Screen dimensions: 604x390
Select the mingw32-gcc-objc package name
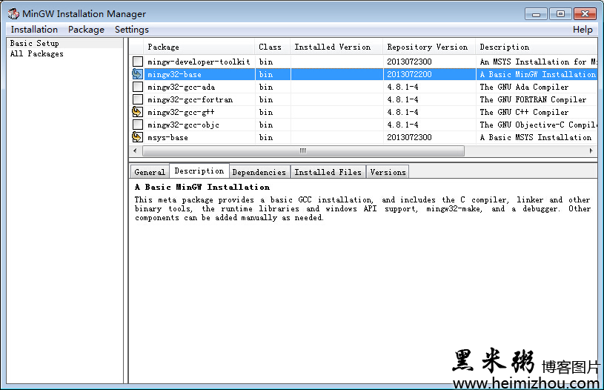coord(183,125)
